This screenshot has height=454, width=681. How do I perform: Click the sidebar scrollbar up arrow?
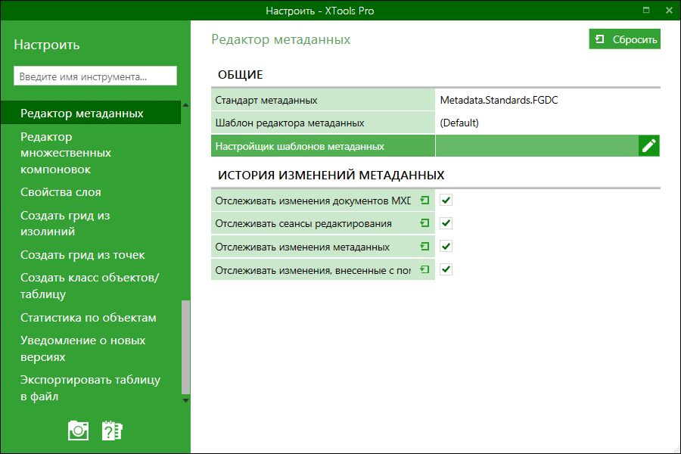(185, 105)
